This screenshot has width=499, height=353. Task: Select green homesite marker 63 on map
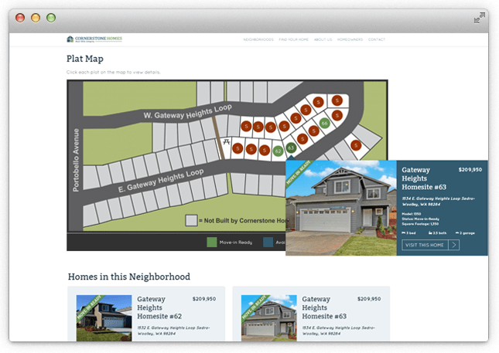(x=291, y=148)
